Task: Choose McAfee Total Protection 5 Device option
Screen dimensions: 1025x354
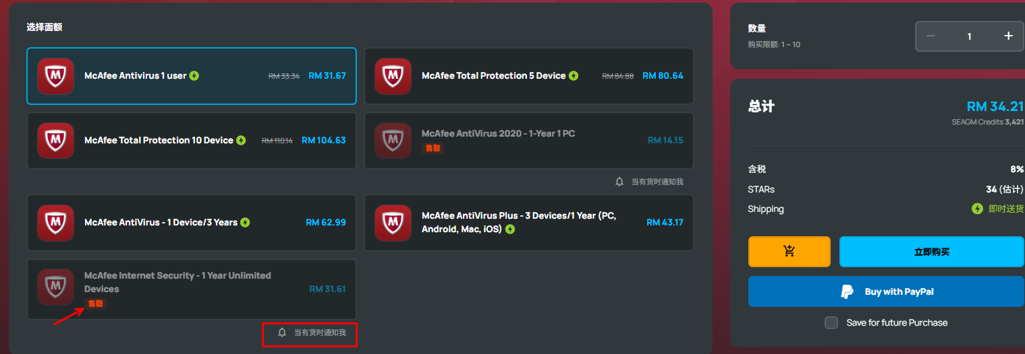Action: 529,76
